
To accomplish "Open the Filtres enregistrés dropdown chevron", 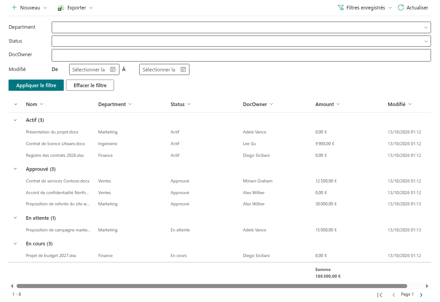I will [390, 8].
